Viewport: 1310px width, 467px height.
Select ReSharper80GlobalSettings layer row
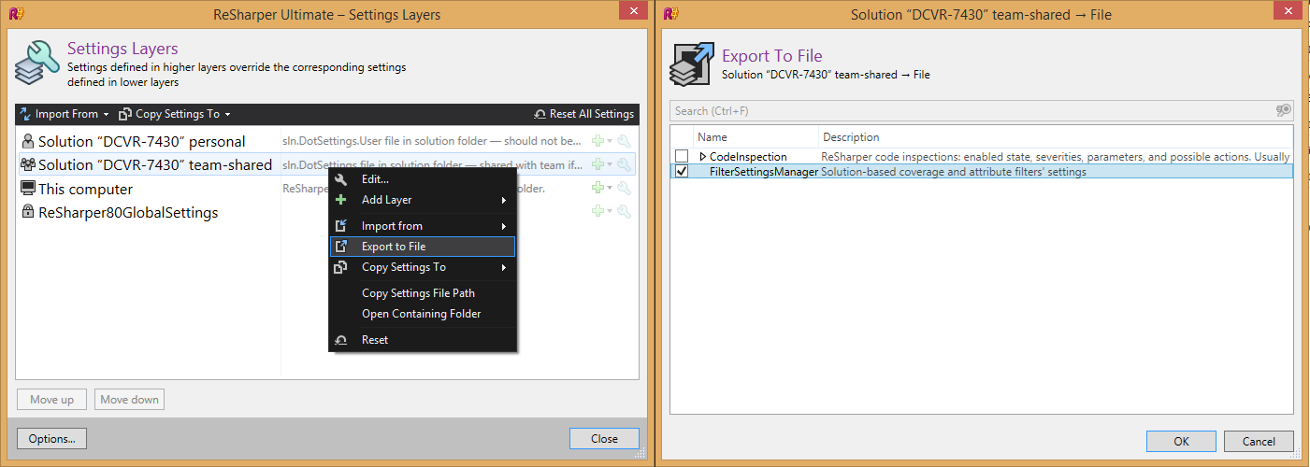(x=327, y=212)
